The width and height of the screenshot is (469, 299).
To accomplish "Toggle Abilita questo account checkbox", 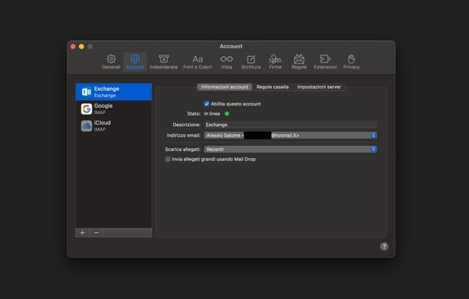I will tap(207, 104).
